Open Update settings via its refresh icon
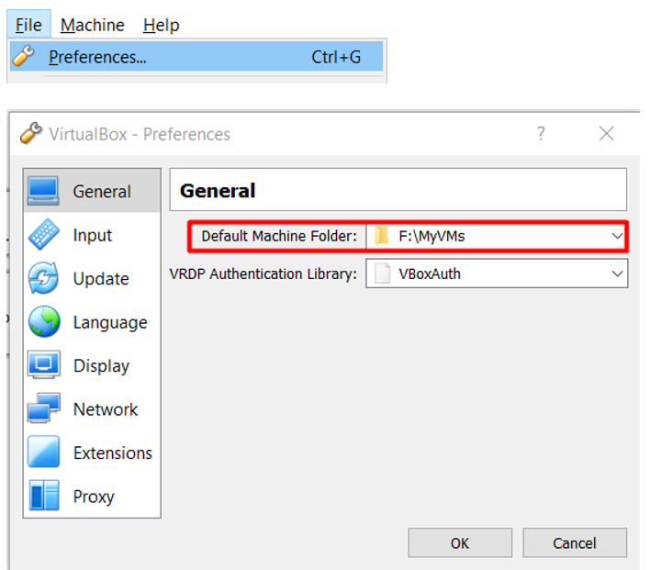Screen dimensions: 650x570 point(43,278)
